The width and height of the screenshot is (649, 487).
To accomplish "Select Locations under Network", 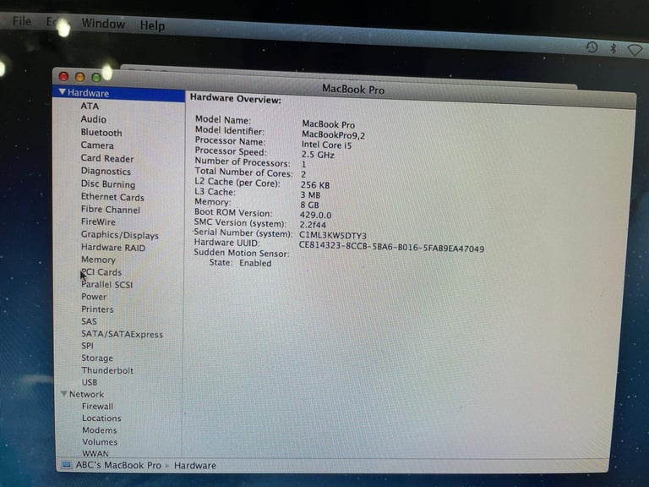I will tap(101, 419).
